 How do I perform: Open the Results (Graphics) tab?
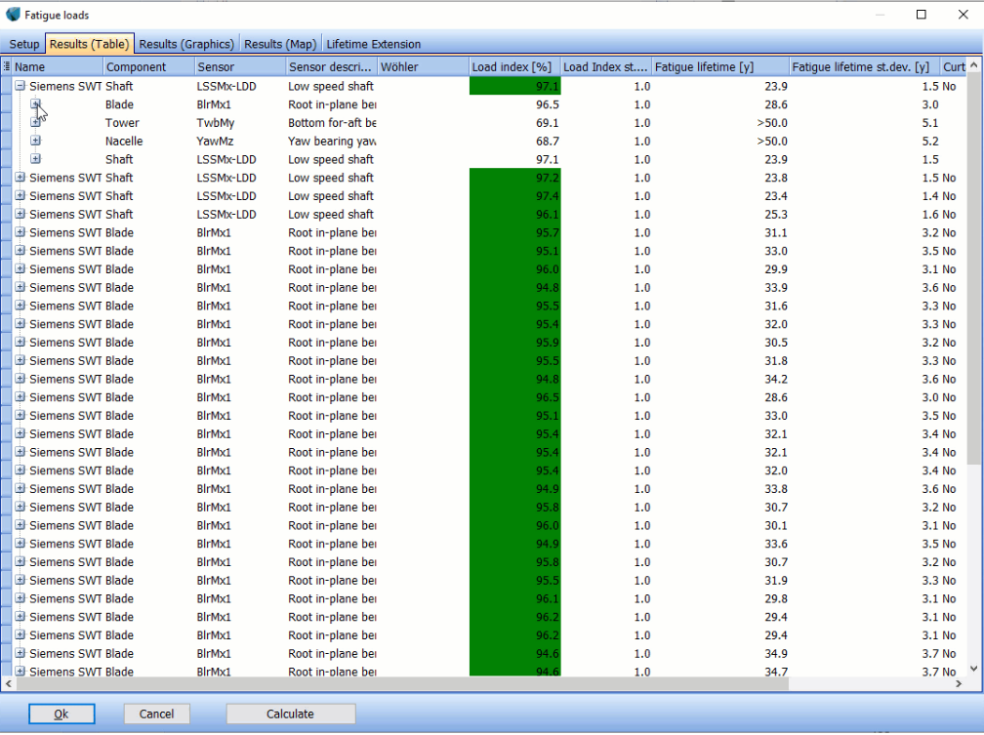pyautogui.click(x=186, y=44)
